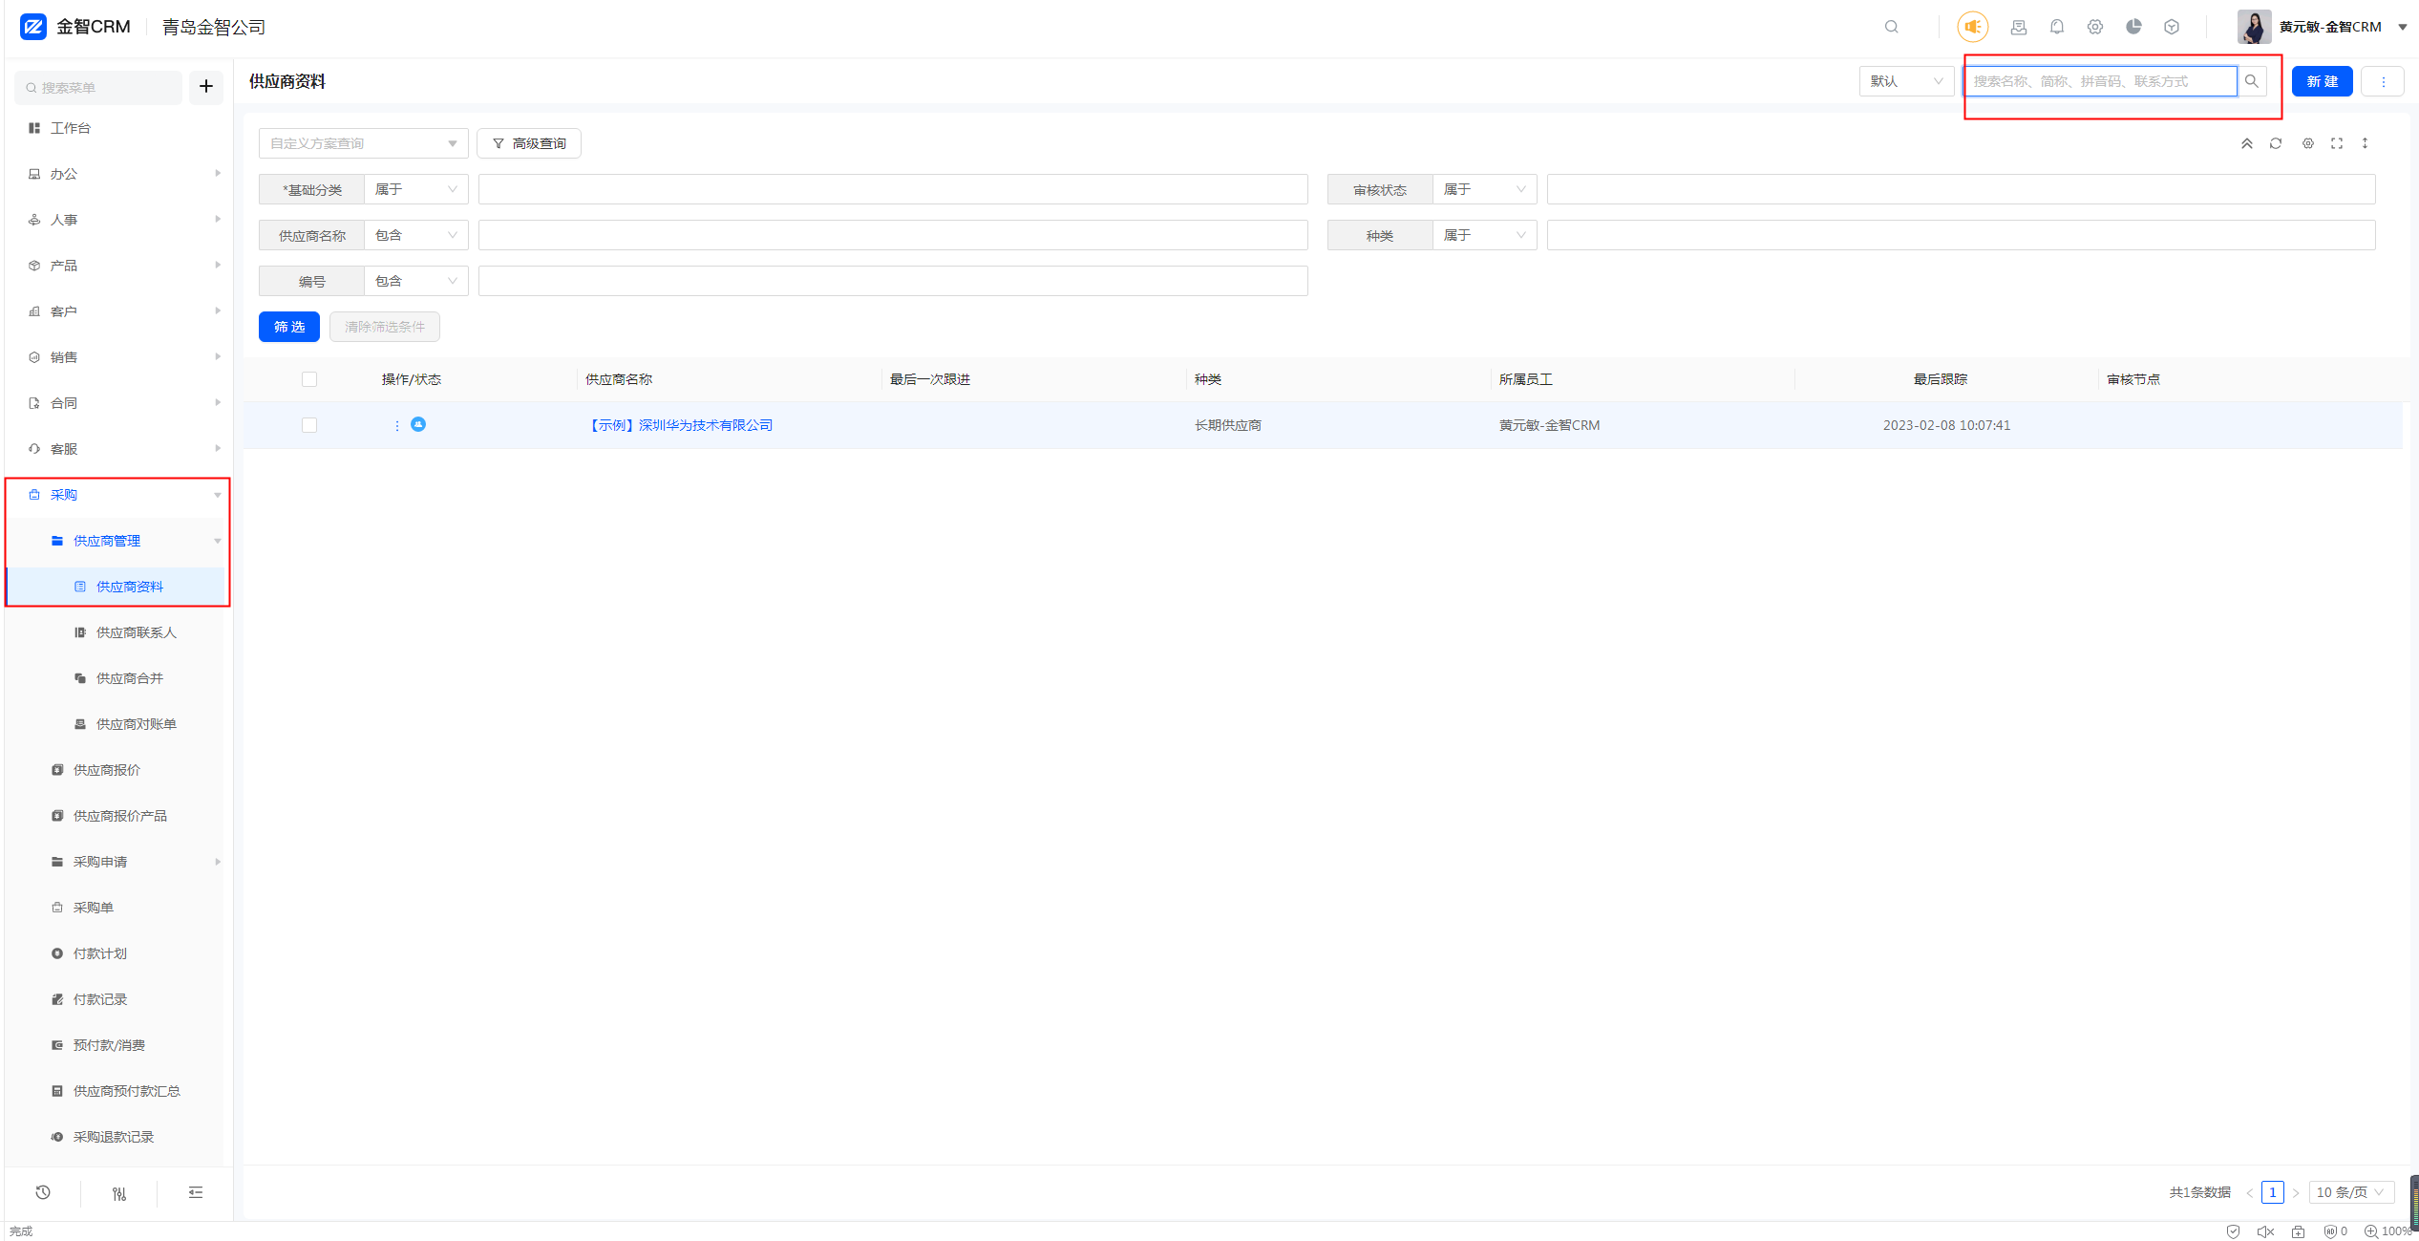2419x1241 pixels.
Task: Click the 筛选 filter button
Action: tap(289, 327)
